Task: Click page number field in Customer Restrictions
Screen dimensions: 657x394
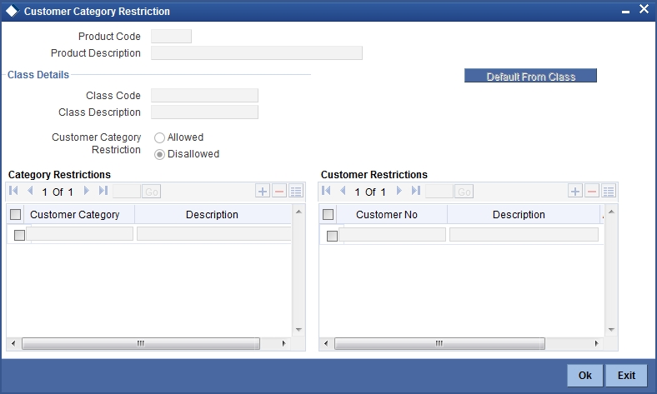Action: [439, 192]
